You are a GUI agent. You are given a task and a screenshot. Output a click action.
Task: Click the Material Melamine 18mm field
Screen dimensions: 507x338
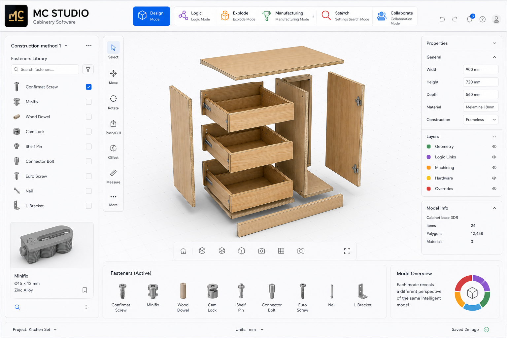click(481, 107)
